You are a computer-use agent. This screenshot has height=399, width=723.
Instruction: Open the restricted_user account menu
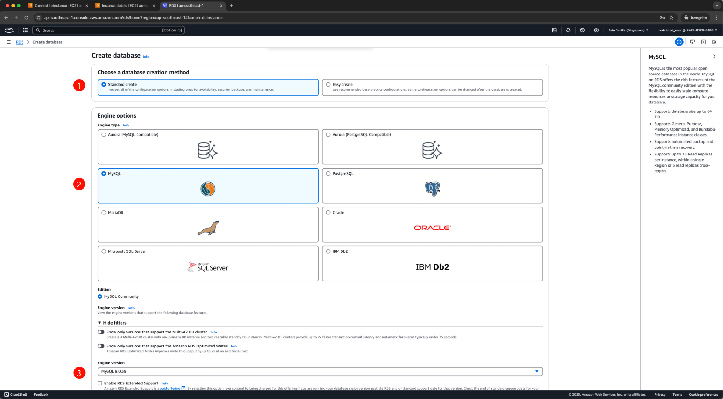tap(688, 30)
